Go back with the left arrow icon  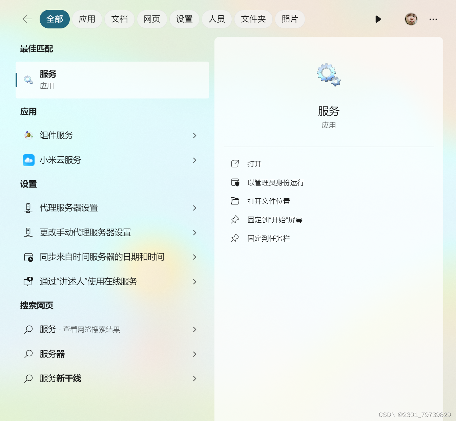[27, 19]
